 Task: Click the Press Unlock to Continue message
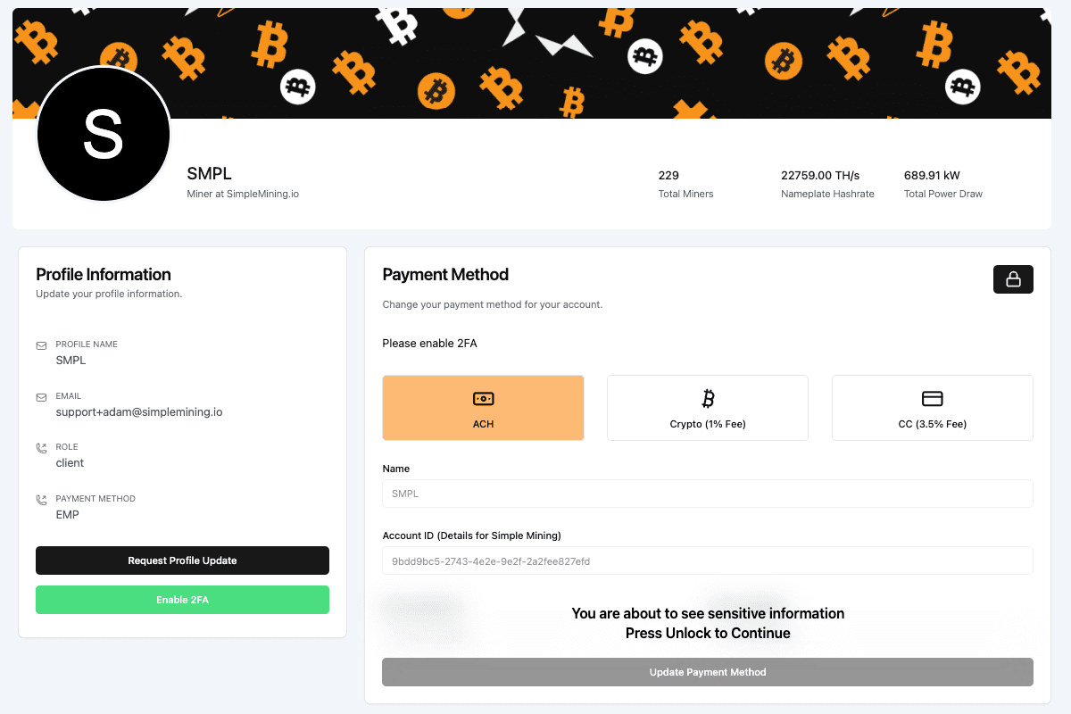708,634
